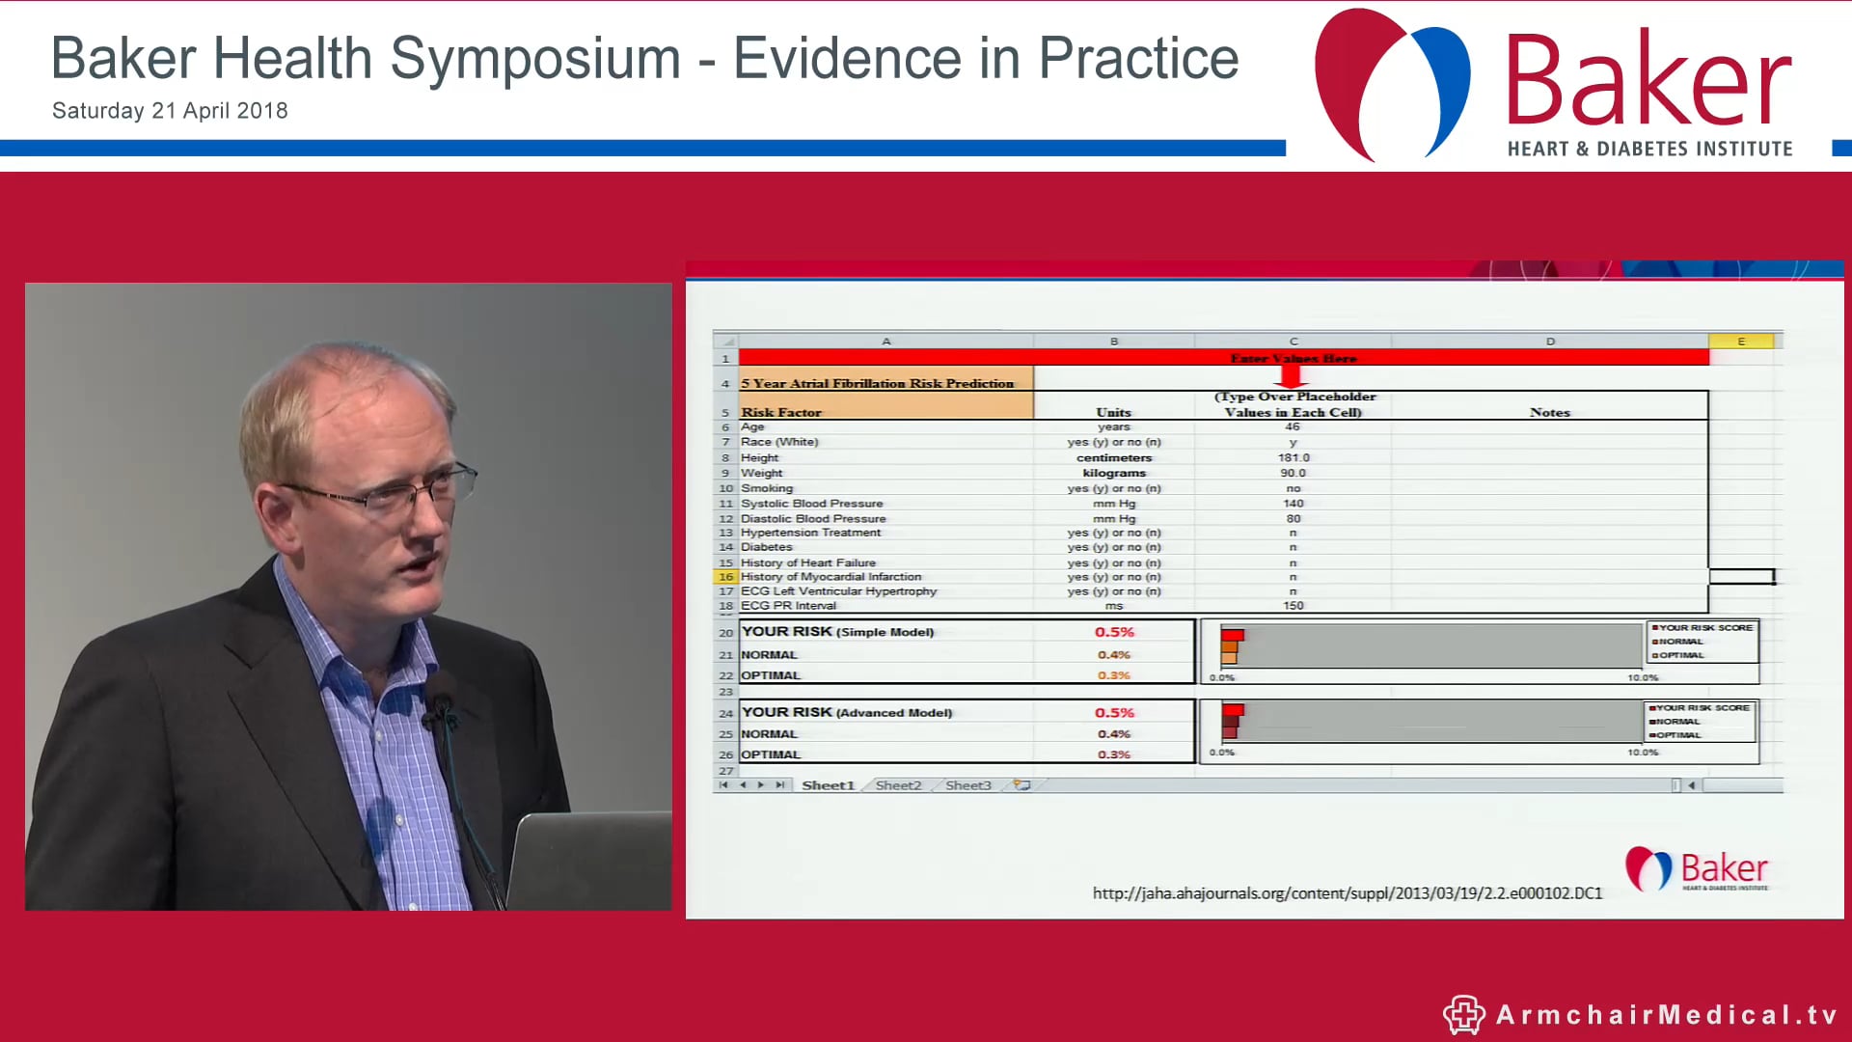1852x1042 pixels.
Task: Select the Sheet1 tab
Action: coord(828,784)
